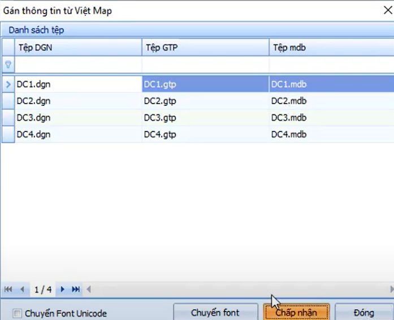Select the DC3.dgn cell
394x320 pixels.
click(x=78, y=118)
